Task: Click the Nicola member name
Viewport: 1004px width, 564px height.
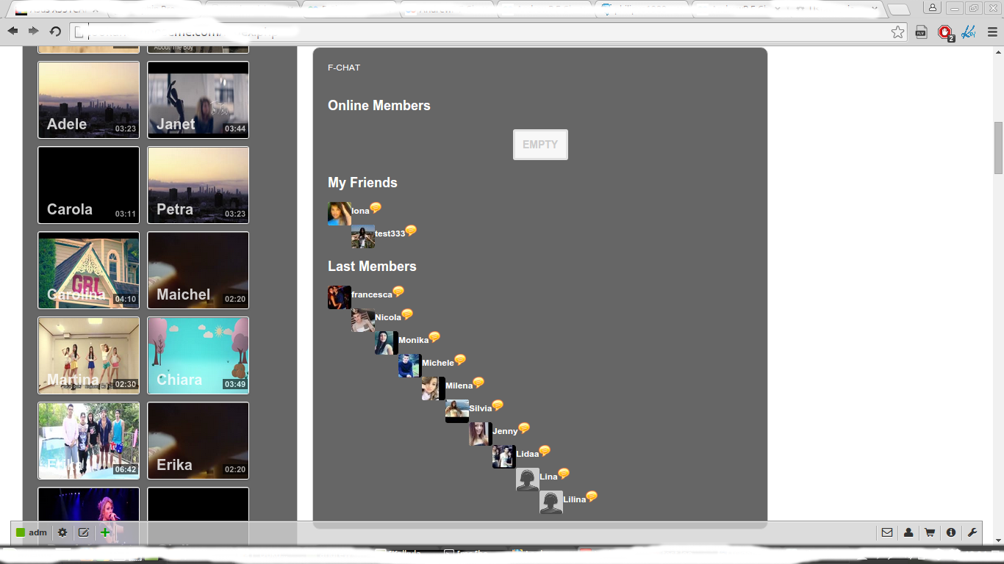Action: pos(388,317)
